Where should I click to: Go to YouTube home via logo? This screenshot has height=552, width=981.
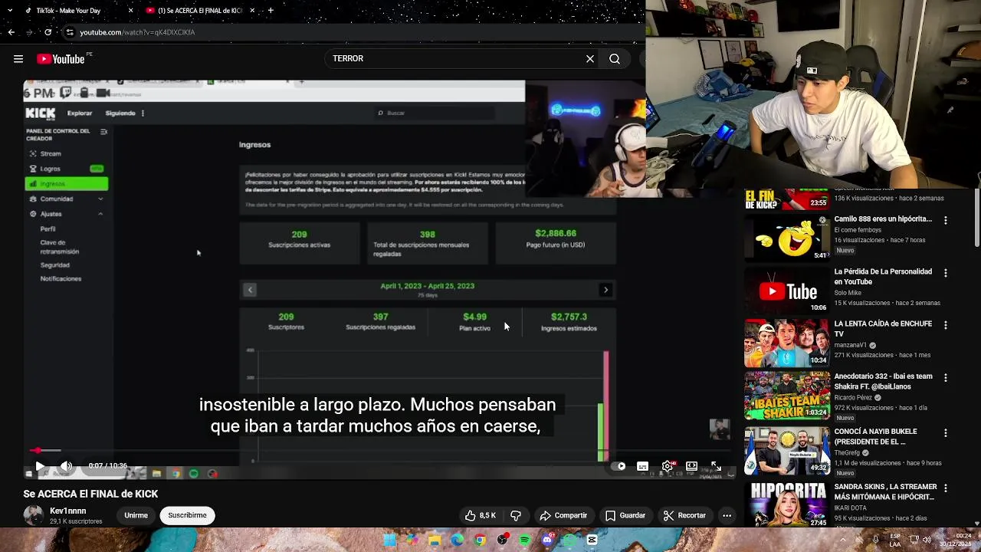(x=61, y=59)
